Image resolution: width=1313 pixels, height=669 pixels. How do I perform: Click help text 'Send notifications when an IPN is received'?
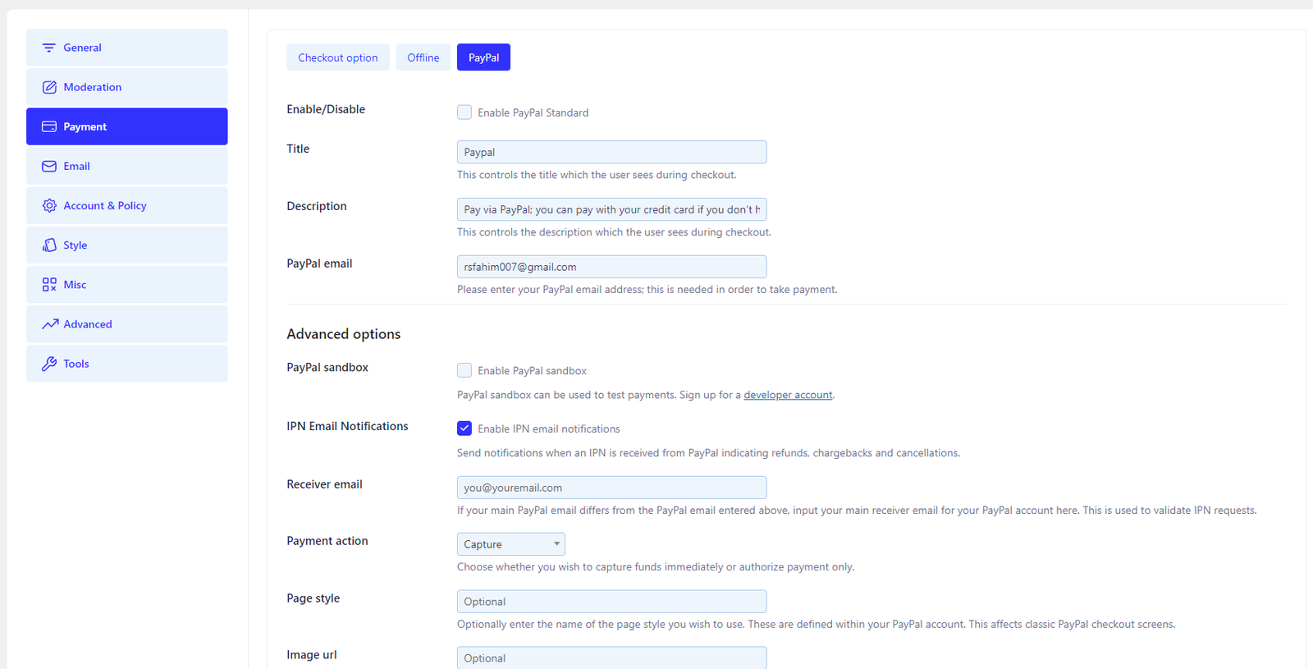(708, 453)
